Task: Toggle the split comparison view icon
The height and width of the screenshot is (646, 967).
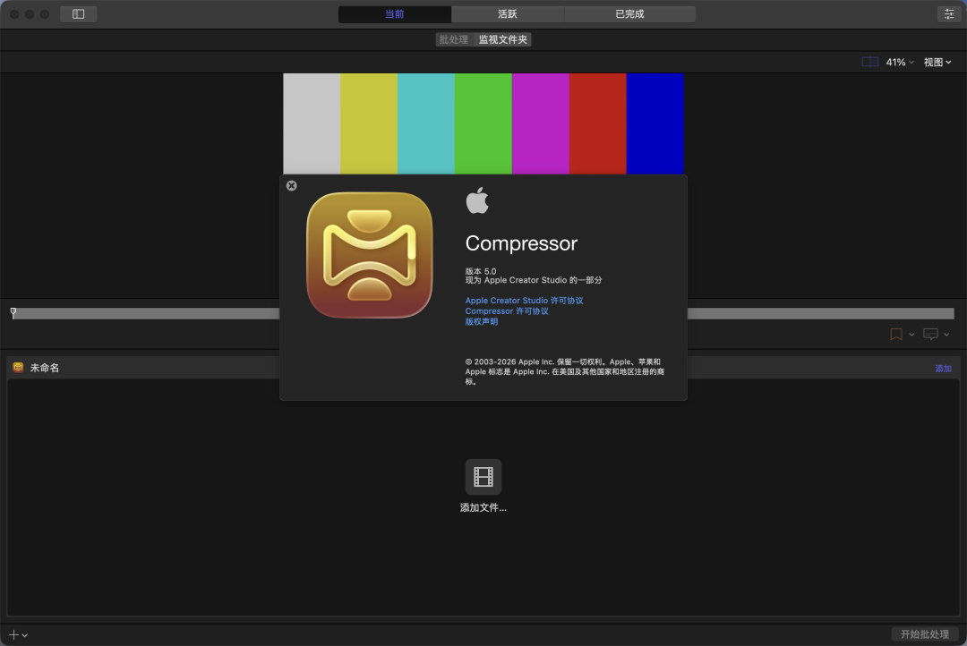Action: click(869, 62)
